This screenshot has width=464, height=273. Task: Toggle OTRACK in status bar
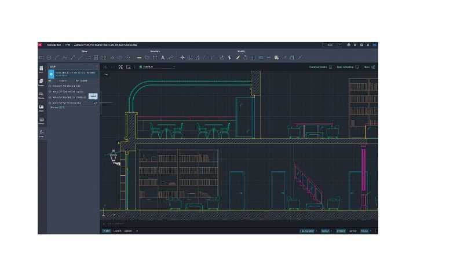tap(341, 231)
